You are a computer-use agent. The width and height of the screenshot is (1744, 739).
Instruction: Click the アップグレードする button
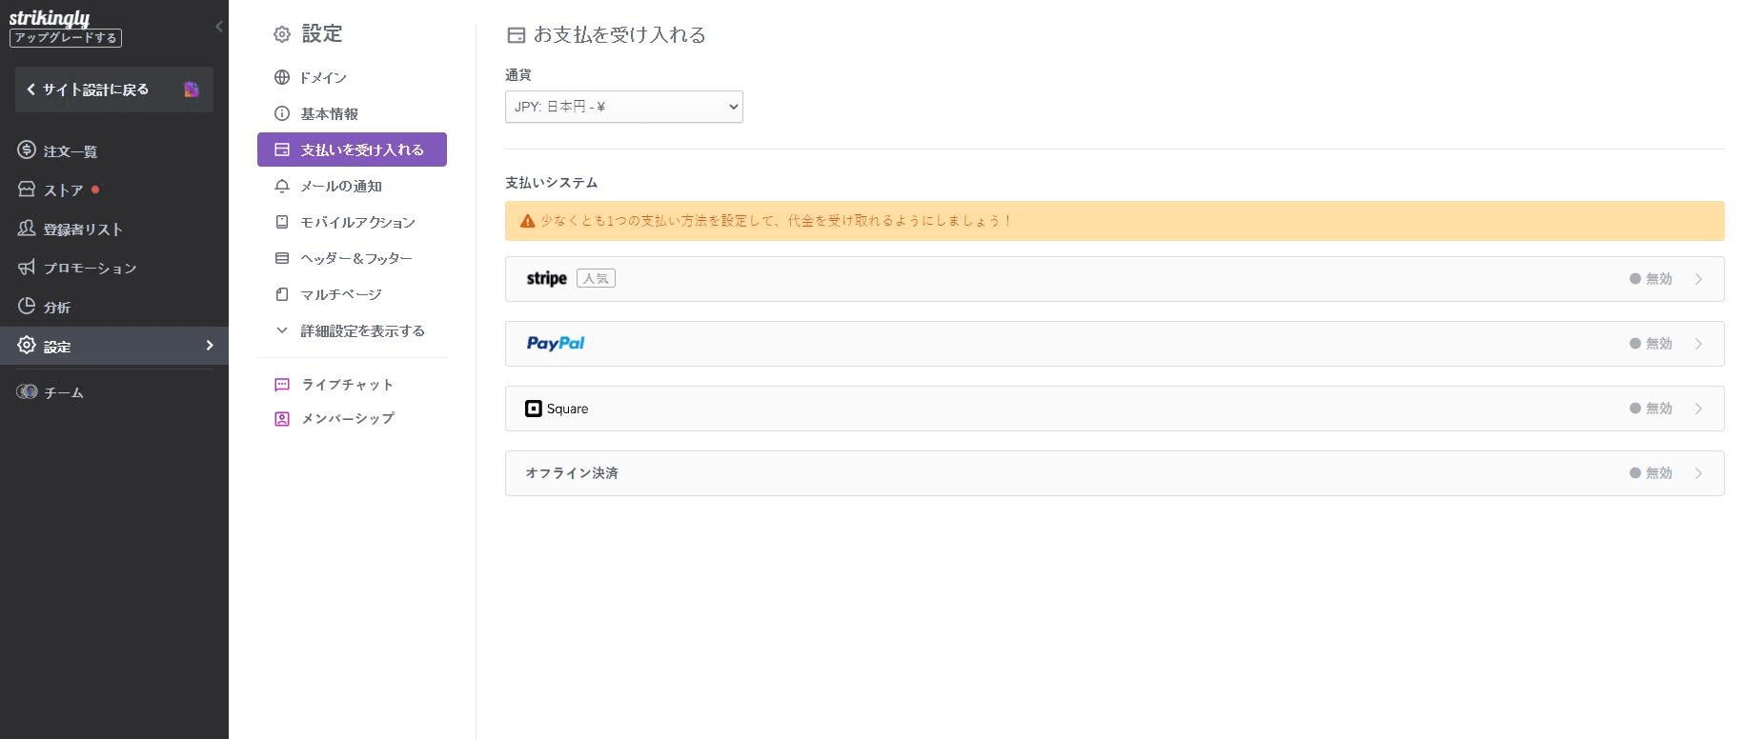click(x=66, y=38)
